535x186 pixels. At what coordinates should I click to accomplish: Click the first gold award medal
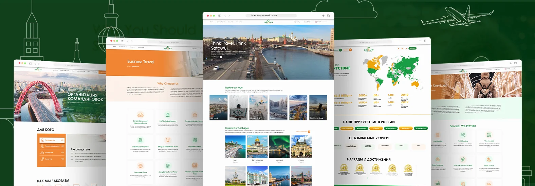pos(344,168)
